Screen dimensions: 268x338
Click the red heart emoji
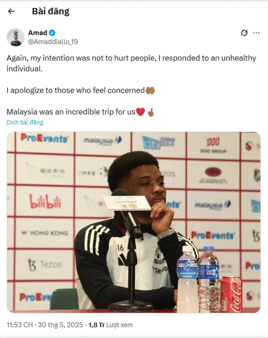click(141, 112)
